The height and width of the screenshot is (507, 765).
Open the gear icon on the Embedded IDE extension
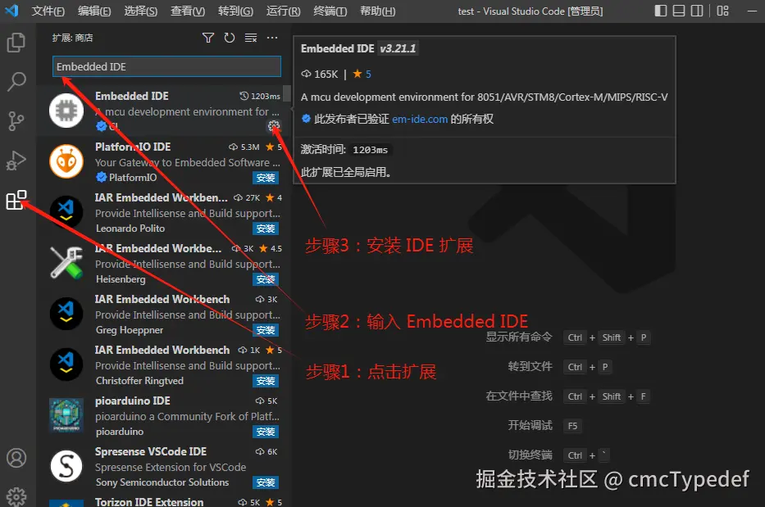(273, 125)
